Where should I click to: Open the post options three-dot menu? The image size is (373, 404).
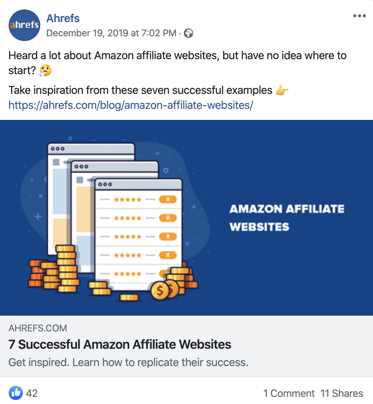coord(359,15)
